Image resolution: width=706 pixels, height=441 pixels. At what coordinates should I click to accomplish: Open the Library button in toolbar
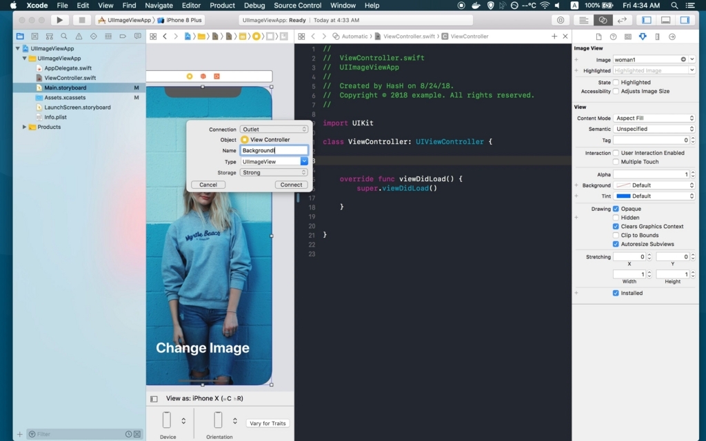coord(560,20)
